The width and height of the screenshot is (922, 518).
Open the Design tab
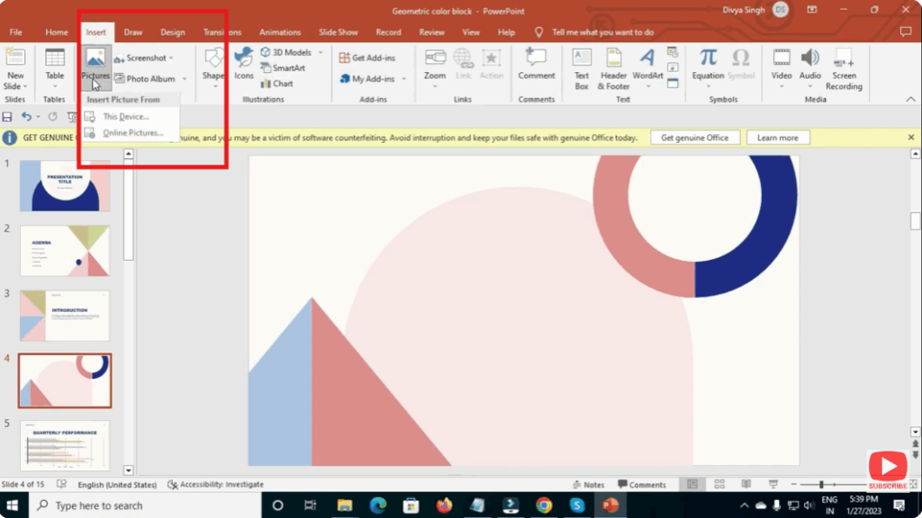click(x=172, y=31)
